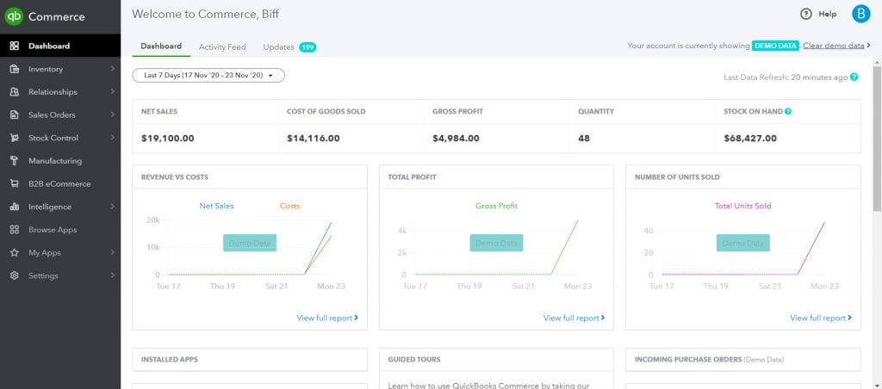Click the Last Data Refresh: 20 minutes ago text
Screen dimensions: 882x389
786,77
